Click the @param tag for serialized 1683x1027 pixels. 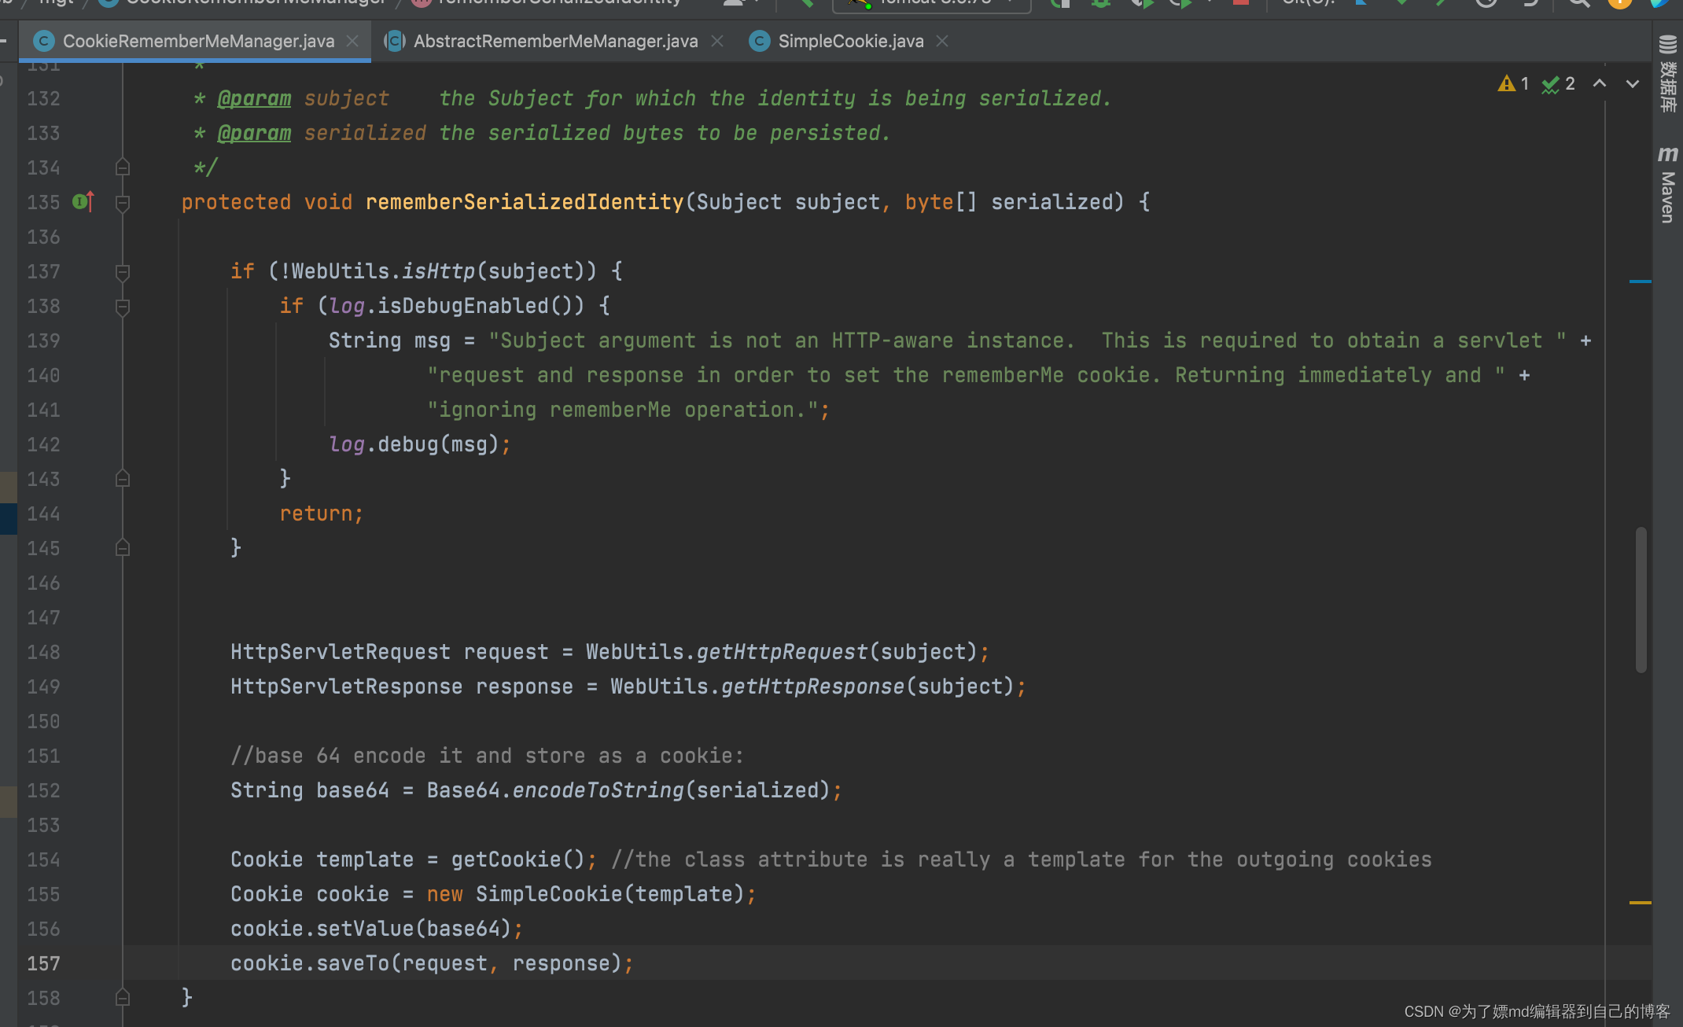(254, 133)
